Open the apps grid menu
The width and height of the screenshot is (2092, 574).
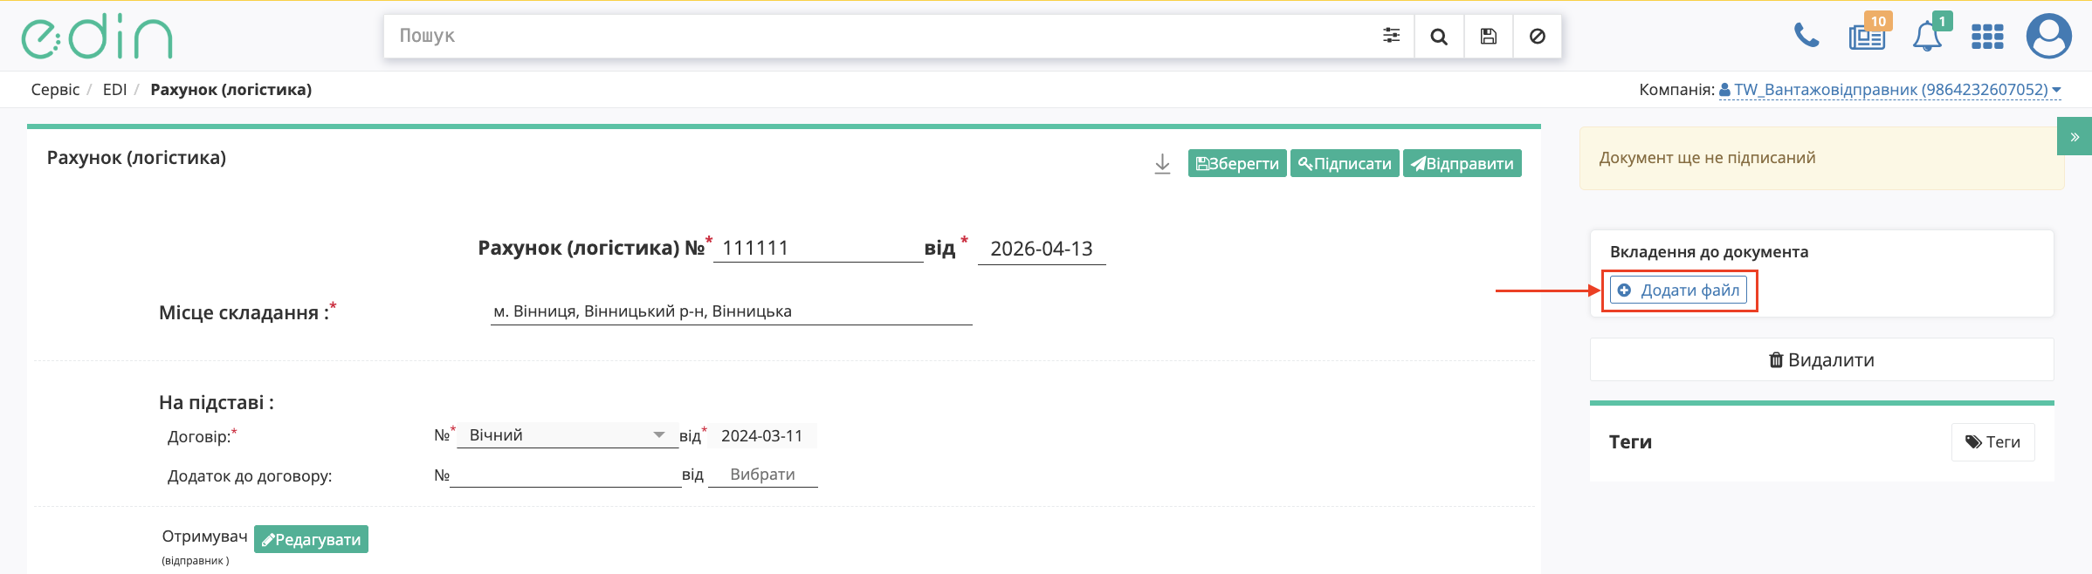1987,37
